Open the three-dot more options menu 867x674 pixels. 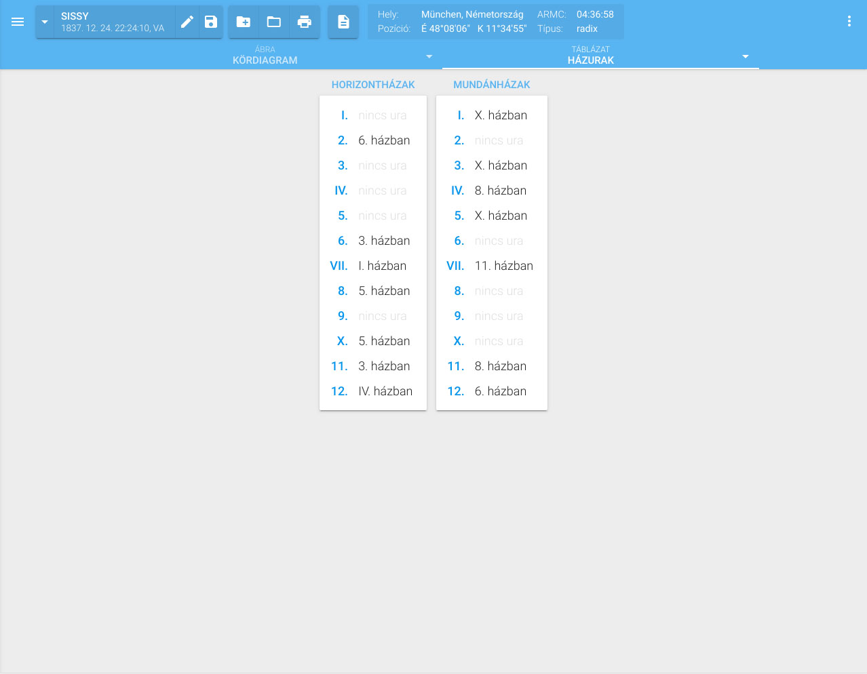pyautogui.click(x=849, y=22)
